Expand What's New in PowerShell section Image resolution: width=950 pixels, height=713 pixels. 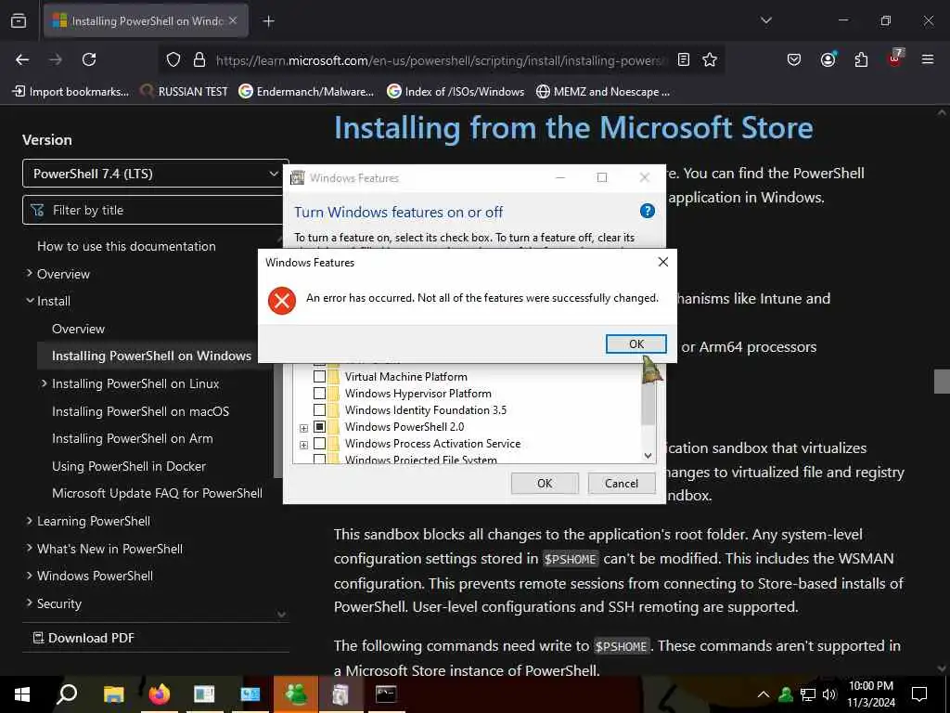[29, 548]
